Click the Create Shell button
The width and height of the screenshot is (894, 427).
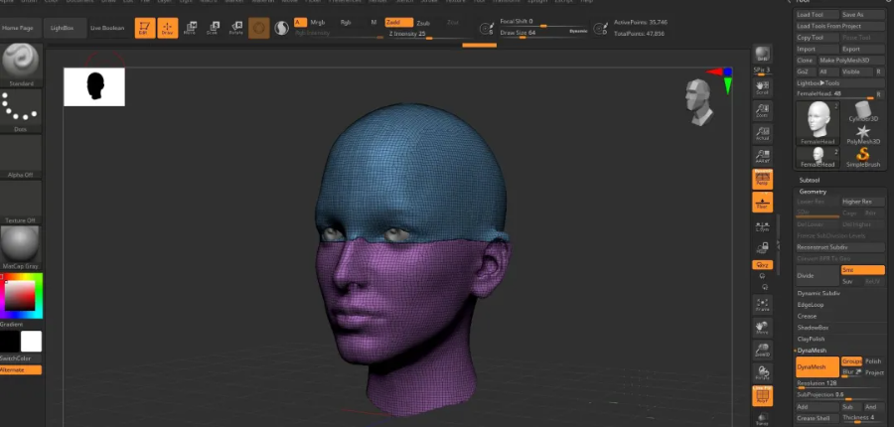coord(818,418)
